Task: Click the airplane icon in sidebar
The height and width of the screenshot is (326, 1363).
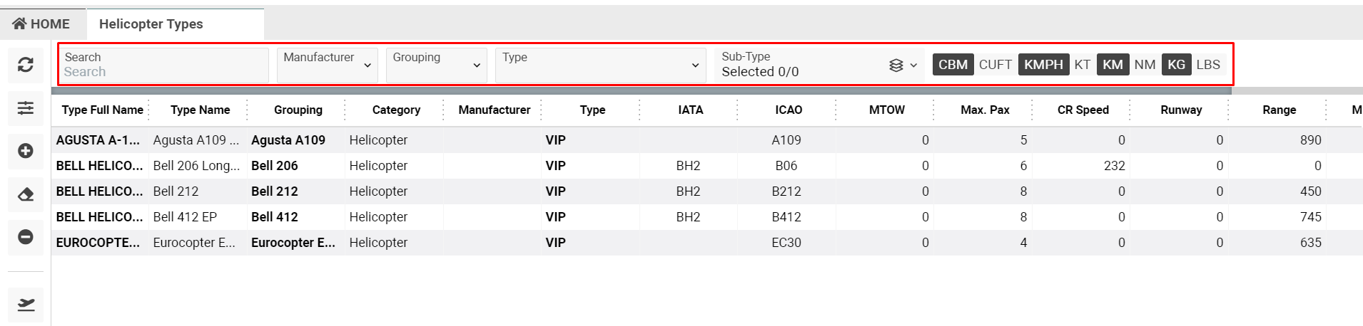Action: click(x=26, y=305)
